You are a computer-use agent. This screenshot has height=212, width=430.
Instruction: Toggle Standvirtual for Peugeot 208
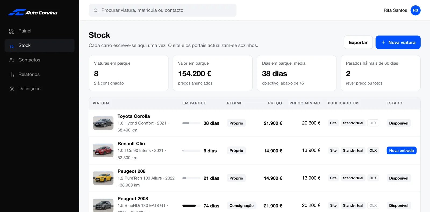[x=353, y=178]
